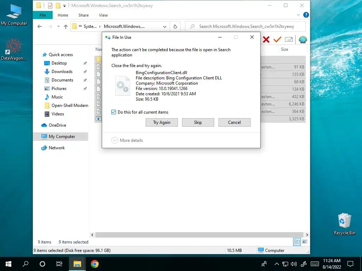The image size is (362, 271).
Task: Click the Size column header
Action: [285, 49]
